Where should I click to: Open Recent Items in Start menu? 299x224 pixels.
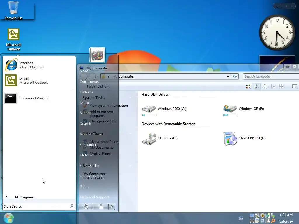91,134
